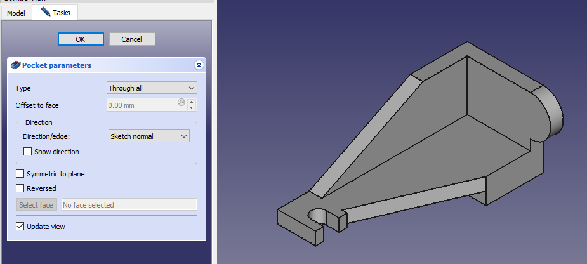The image size is (587, 264).
Task: Uncheck the Update view checkbox
Action: click(x=20, y=227)
